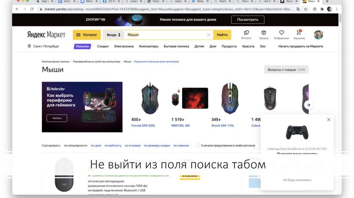Sort by по отзывам
The width and height of the screenshot is (354, 198).
(x=132, y=146)
